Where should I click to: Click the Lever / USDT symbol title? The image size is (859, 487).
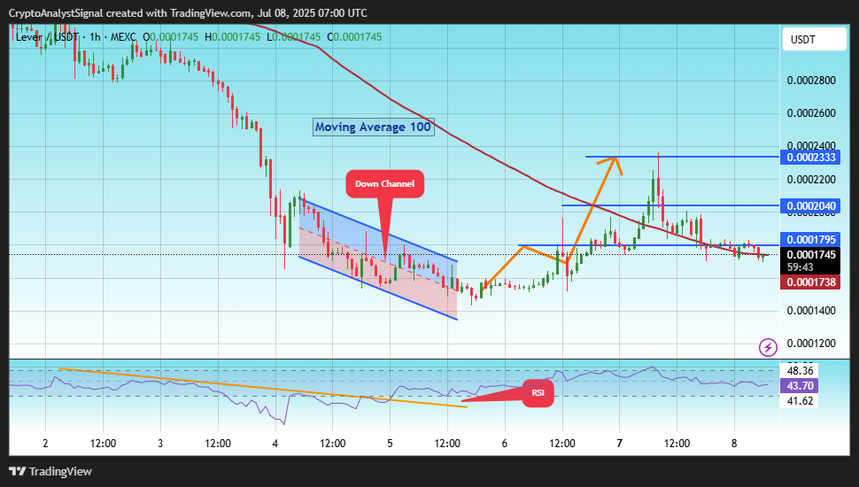click(47, 37)
